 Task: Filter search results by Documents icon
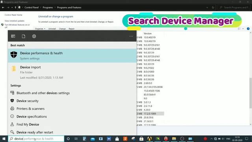[x=24, y=36]
